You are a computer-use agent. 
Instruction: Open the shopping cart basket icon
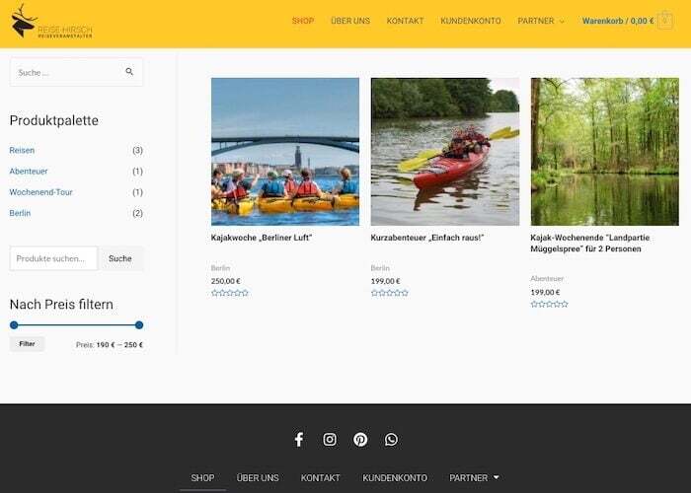(664, 21)
